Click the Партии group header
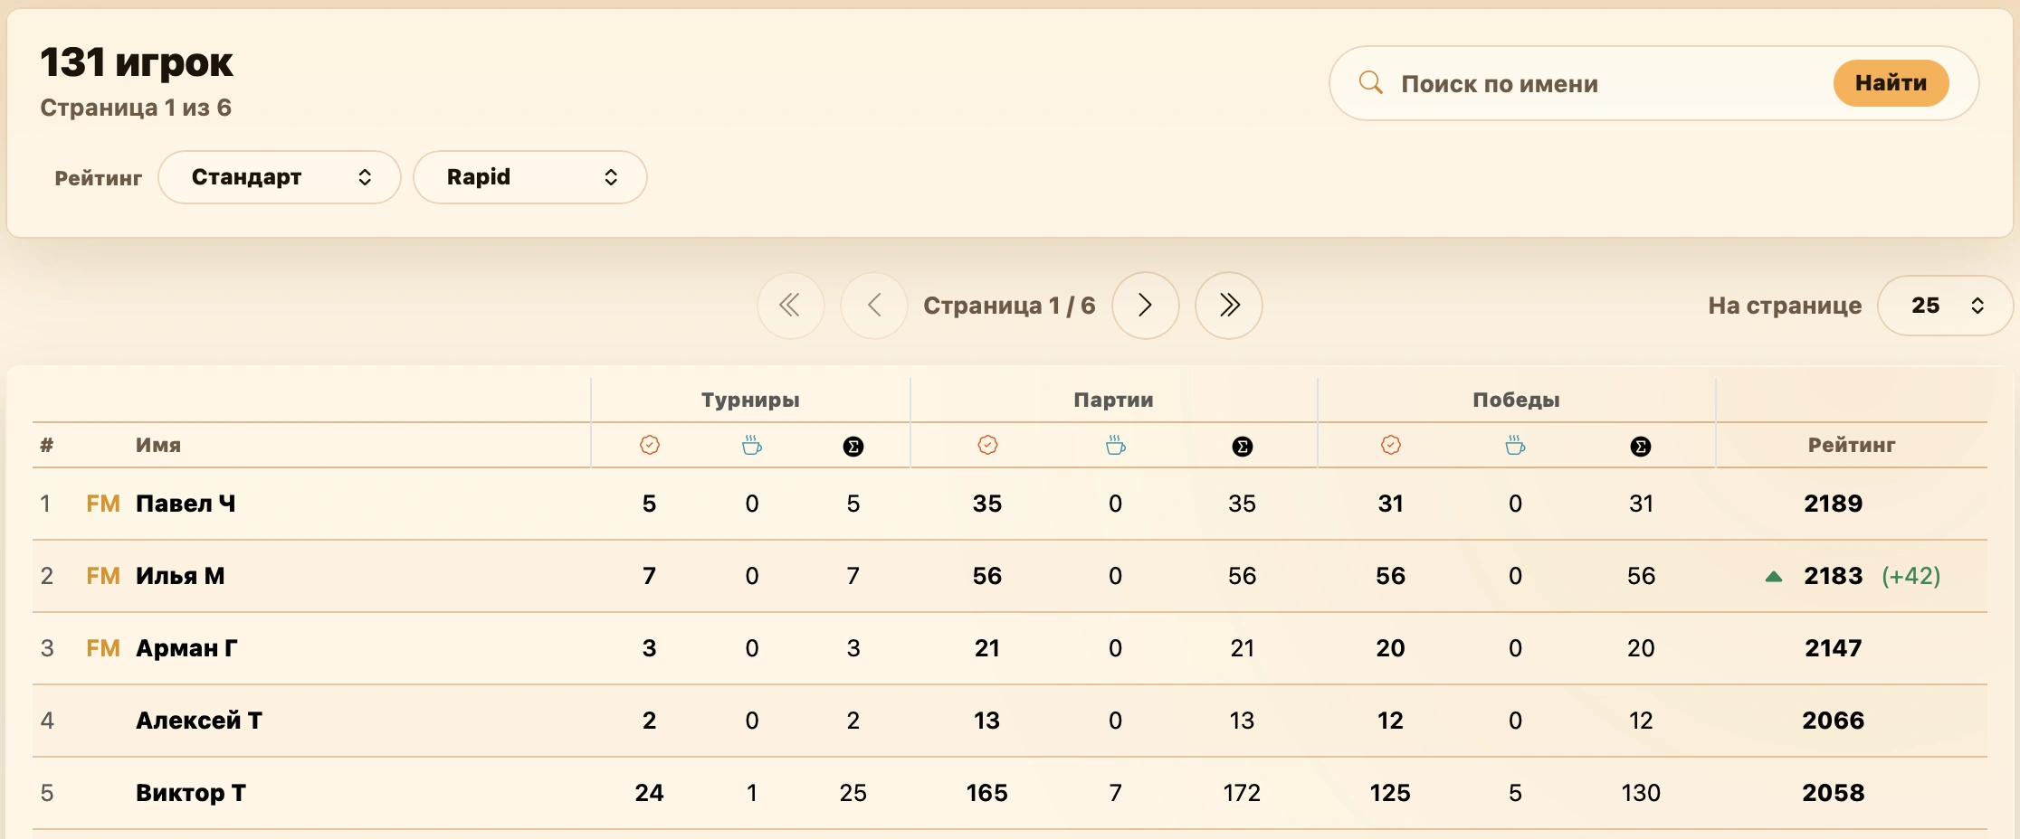Image resolution: width=2020 pixels, height=839 pixels. [1113, 400]
